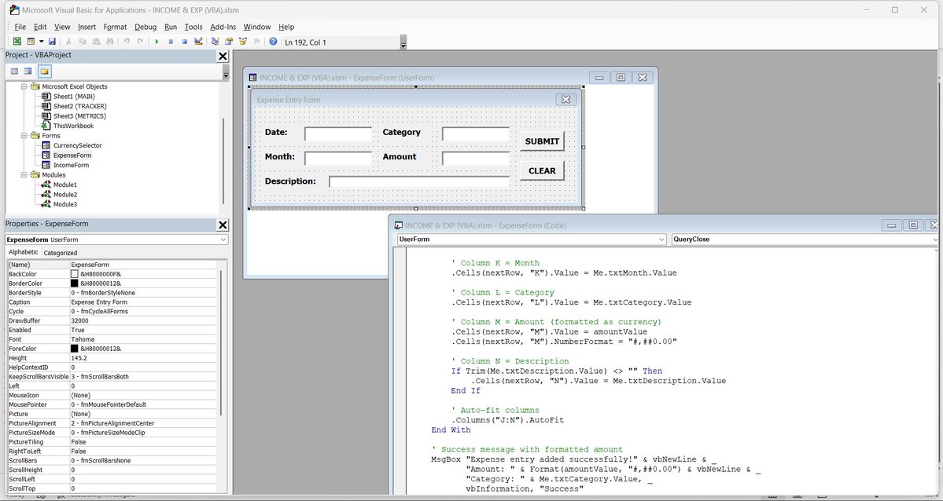The image size is (943, 501).
Task: Open toolbar options overflow arrow
Action: pos(403,42)
